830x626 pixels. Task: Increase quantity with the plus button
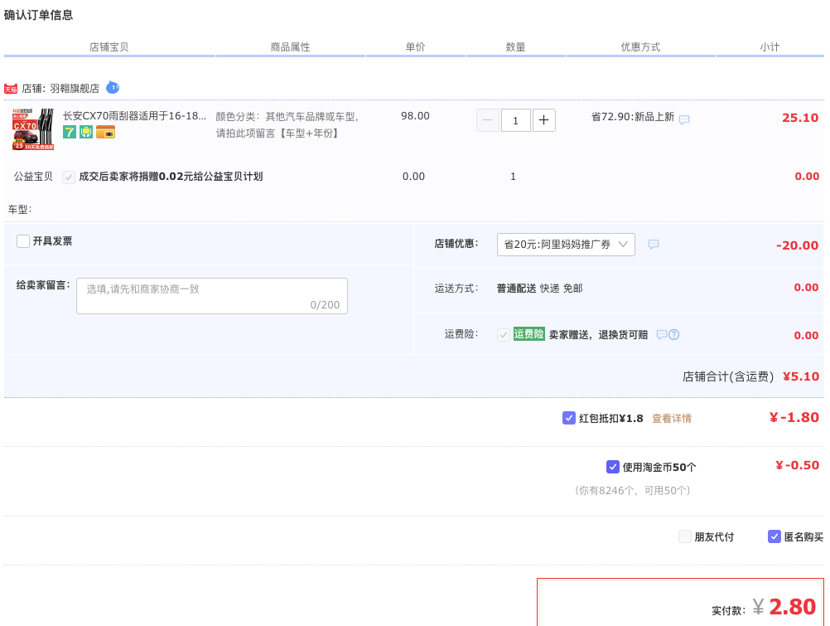coord(543,120)
